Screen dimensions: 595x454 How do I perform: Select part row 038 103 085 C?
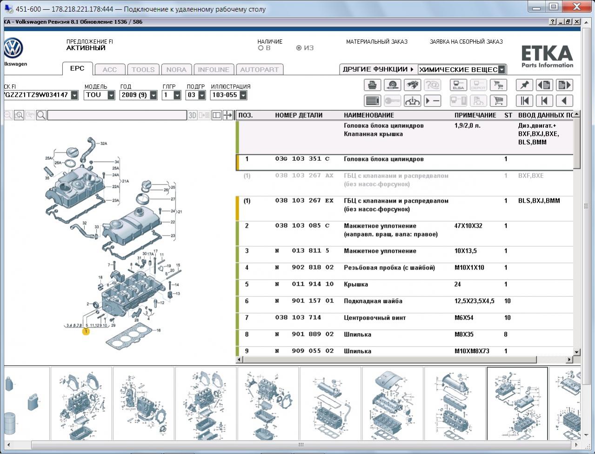(x=405, y=234)
